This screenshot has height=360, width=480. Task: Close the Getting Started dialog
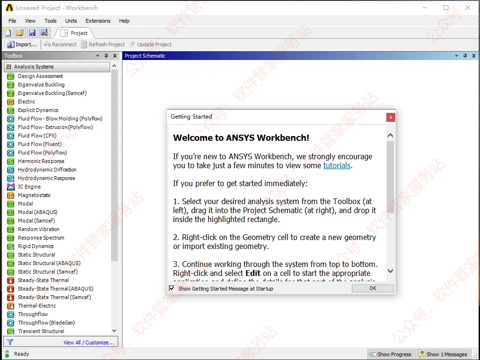click(391, 117)
